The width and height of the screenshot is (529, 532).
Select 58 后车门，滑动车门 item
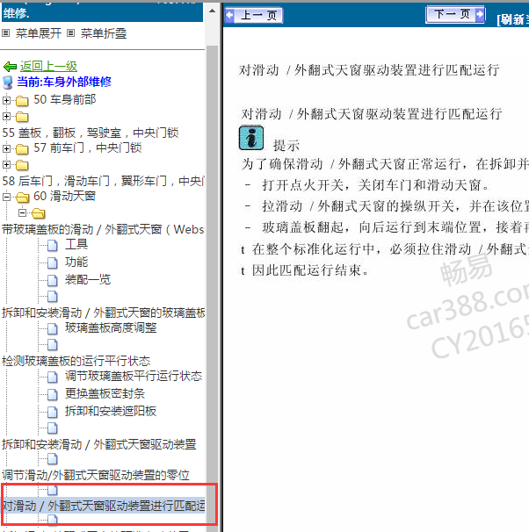tap(103, 181)
